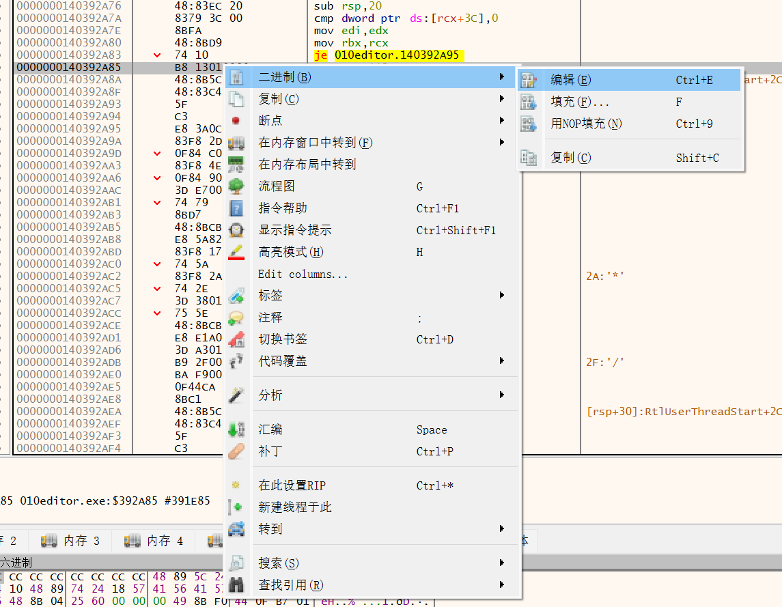Expand the 断点 submenu arrow
This screenshot has width=782, height=607.
pyautogui.click(x=502, y=121)
